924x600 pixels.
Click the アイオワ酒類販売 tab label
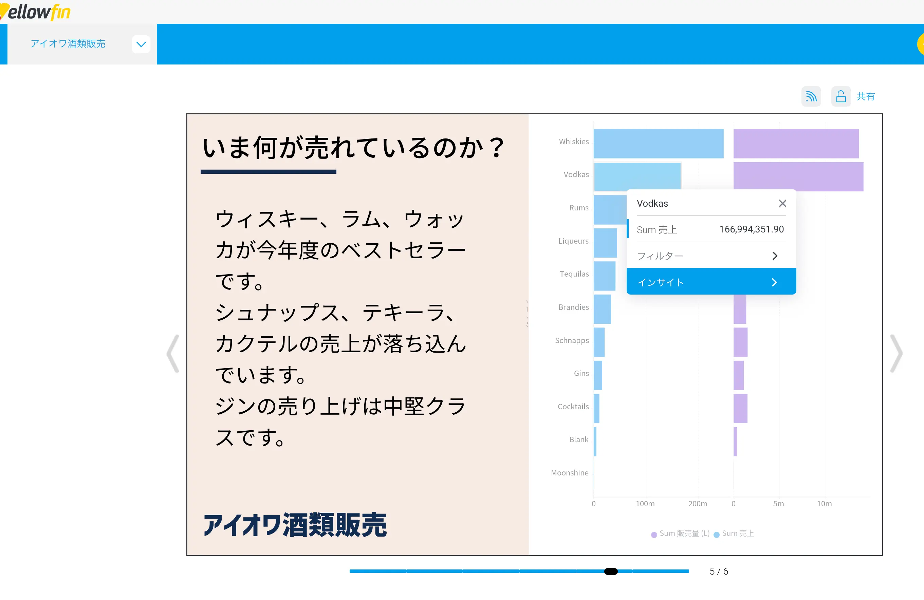pyautogui.click(x=68, y=44)
